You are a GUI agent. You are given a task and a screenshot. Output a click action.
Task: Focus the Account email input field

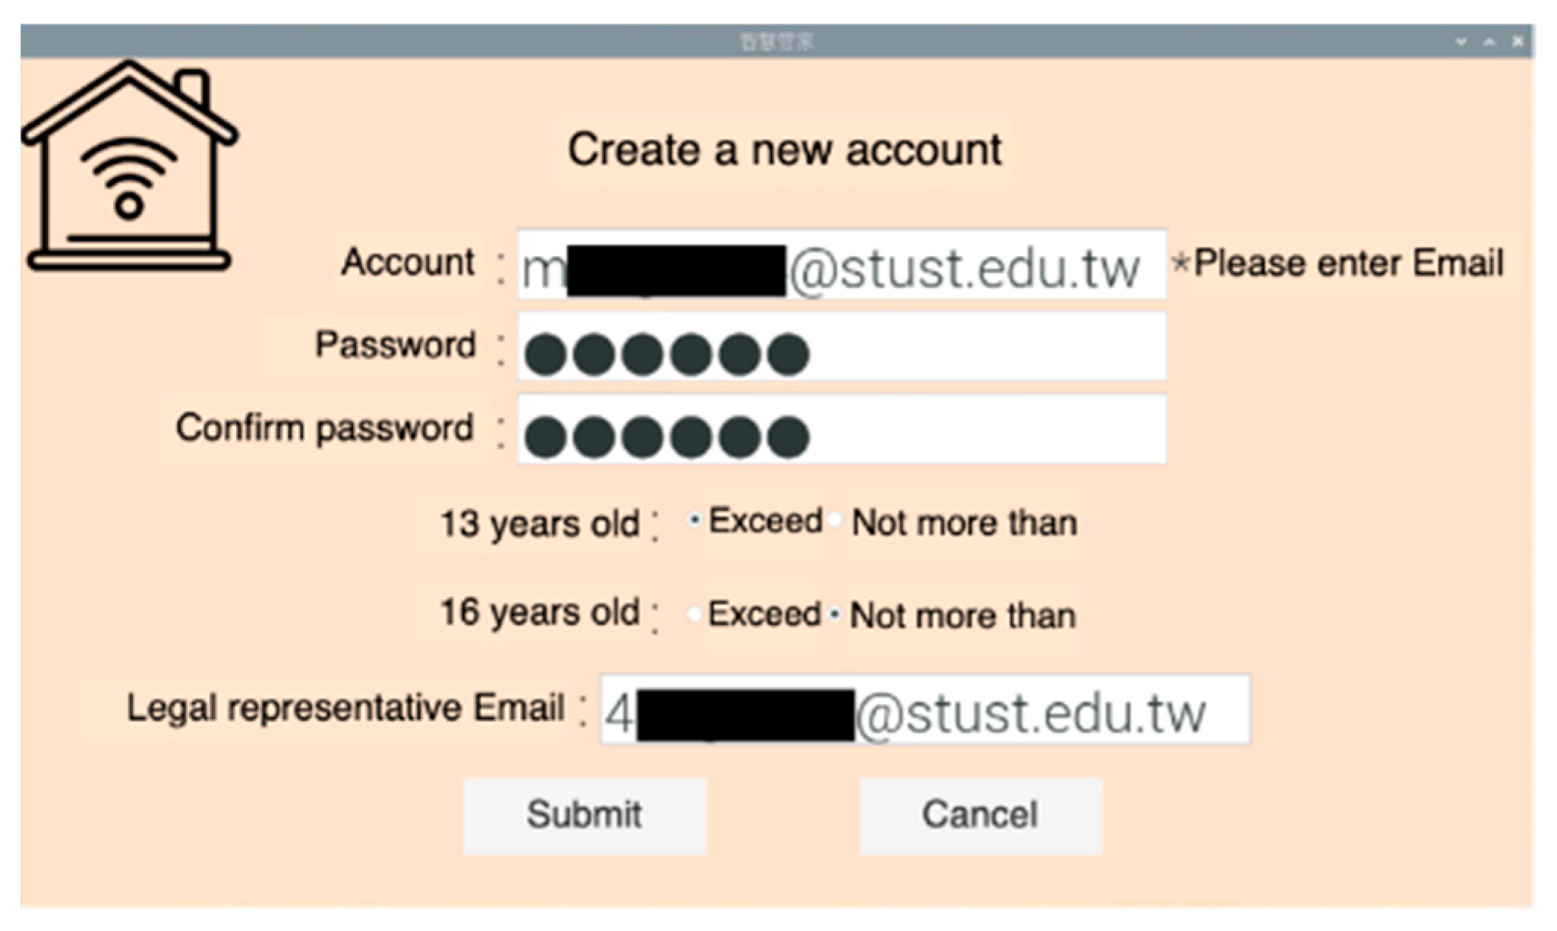click(841, 264)
